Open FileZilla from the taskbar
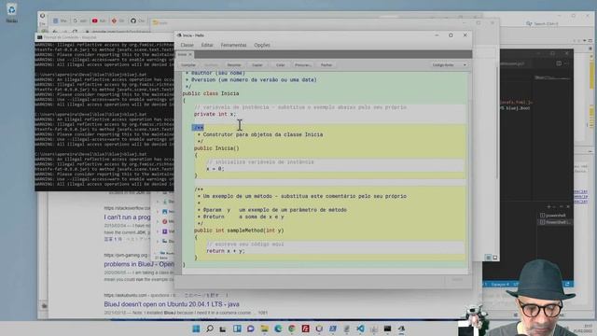 pyautogui.click(x=305, y=329)
